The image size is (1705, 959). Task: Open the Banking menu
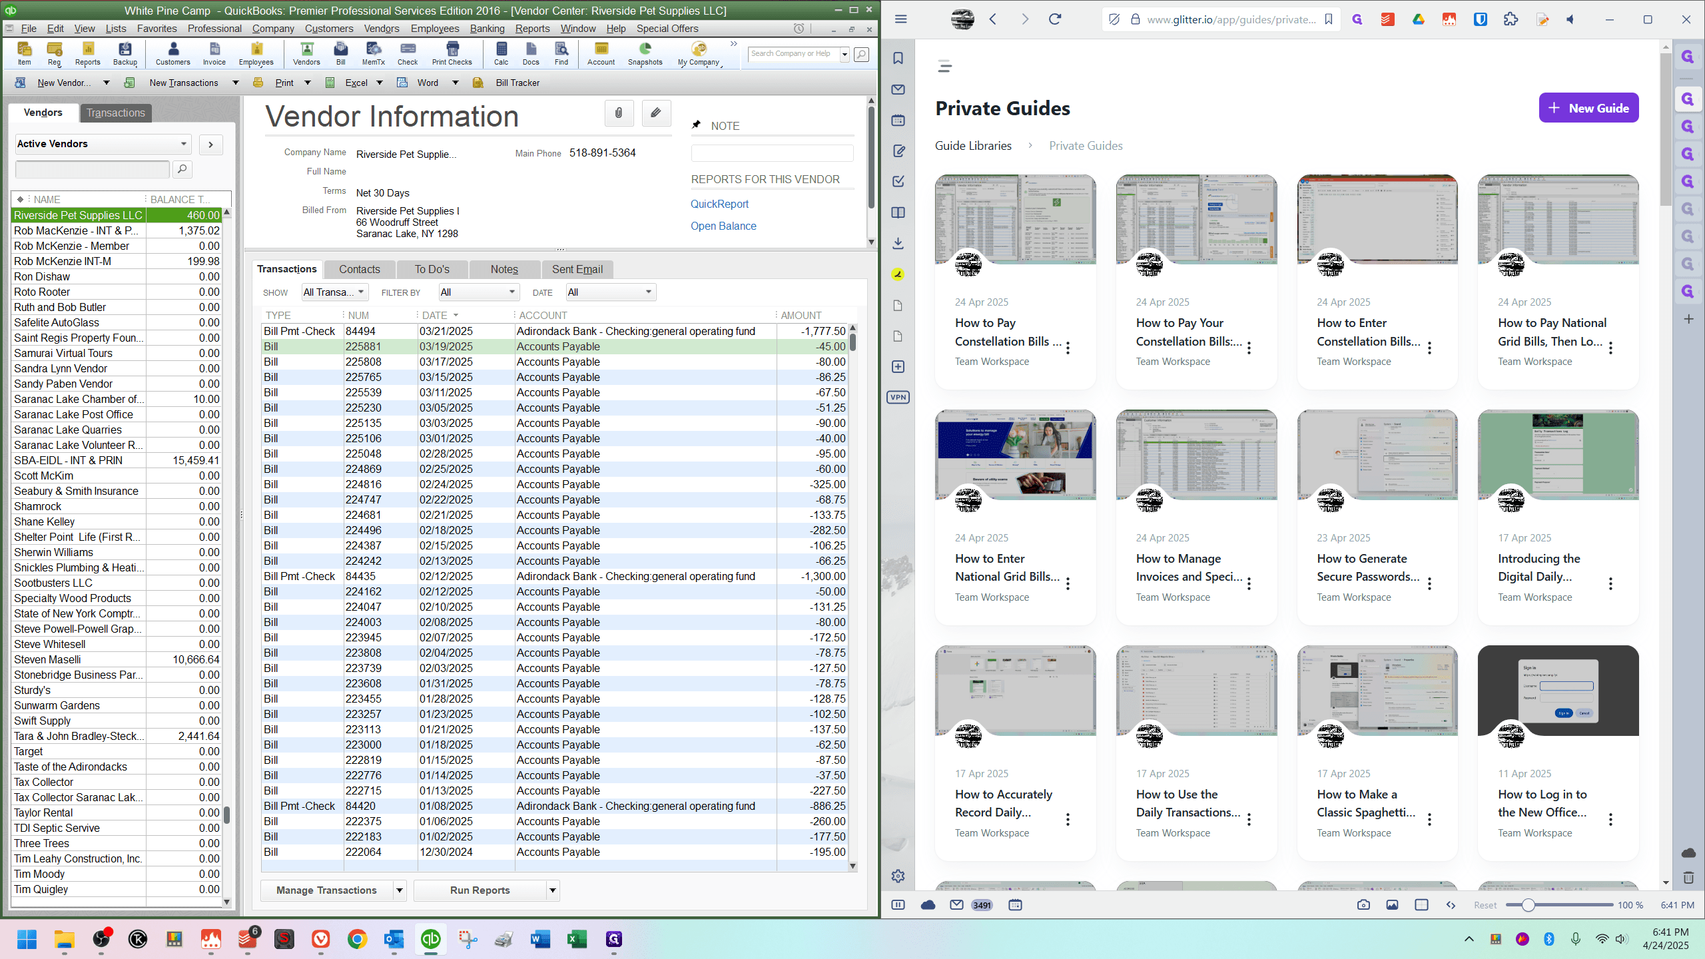point(487,29)
